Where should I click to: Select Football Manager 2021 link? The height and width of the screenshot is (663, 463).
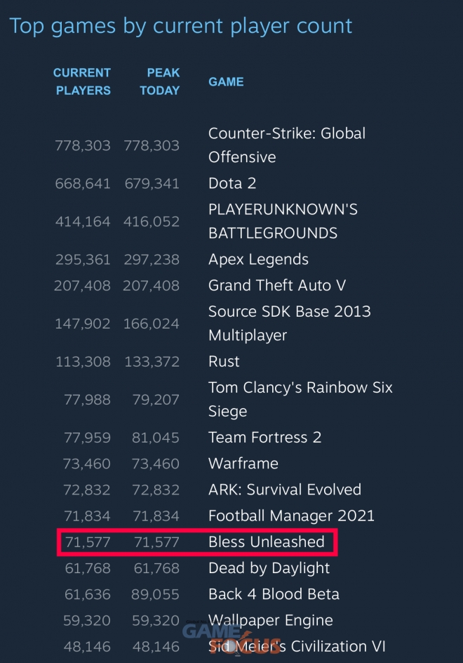point(291,516)
